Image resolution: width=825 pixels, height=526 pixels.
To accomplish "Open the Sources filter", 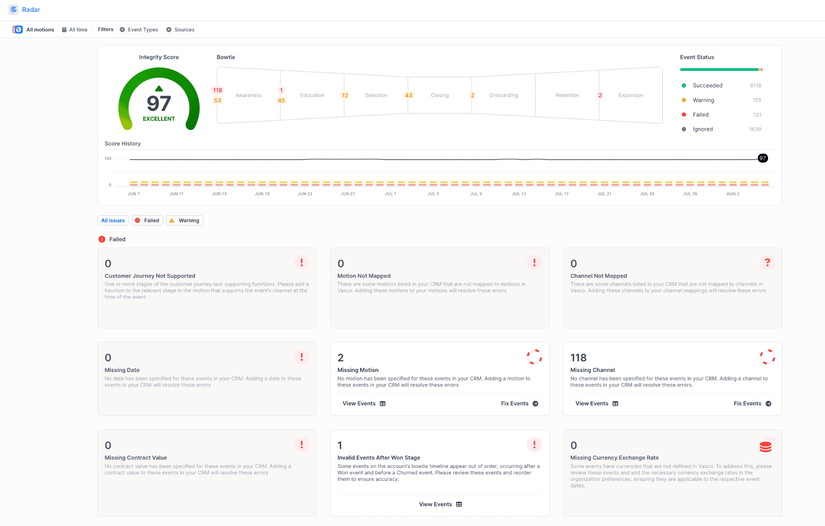I will (x=180, y=29).
